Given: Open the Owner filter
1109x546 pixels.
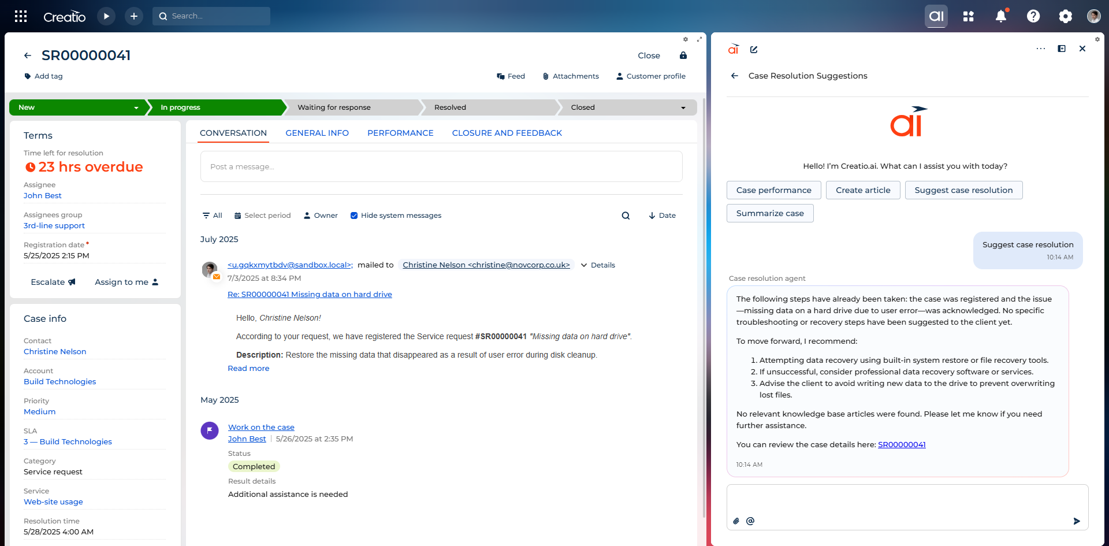Looking at the screenshot, I should coord(321,216).
